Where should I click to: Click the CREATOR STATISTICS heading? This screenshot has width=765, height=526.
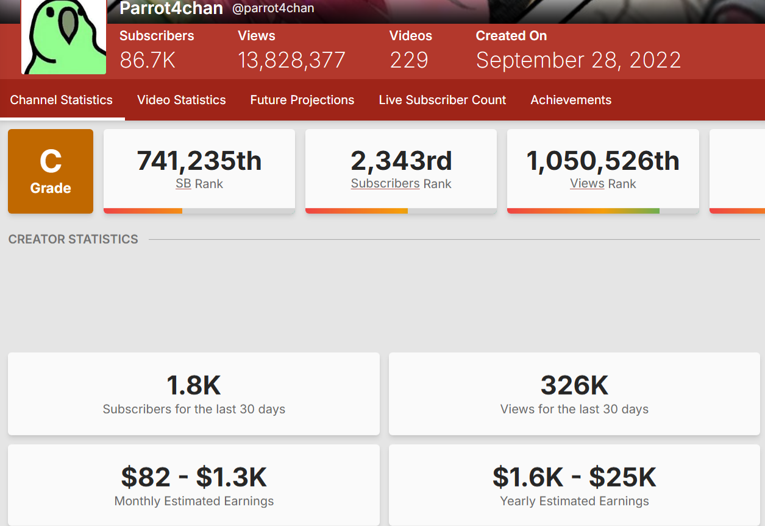pyautogui.click(x=73, y=239)
